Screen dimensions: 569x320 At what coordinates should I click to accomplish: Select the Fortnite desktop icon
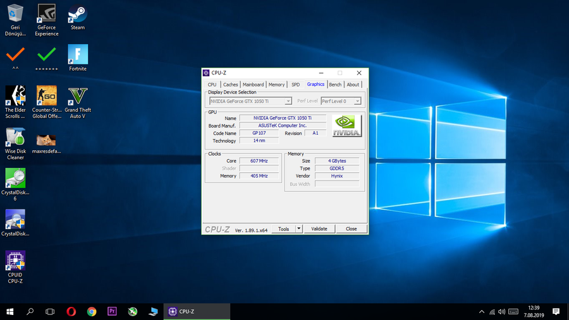pyautogui.click(x=78, y=55)
